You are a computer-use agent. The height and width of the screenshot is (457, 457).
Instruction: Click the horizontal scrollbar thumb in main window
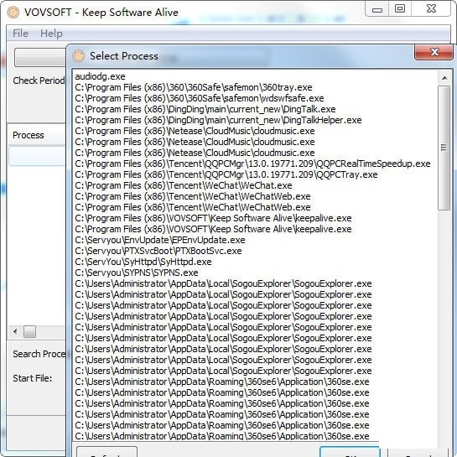tap(29, 332)
